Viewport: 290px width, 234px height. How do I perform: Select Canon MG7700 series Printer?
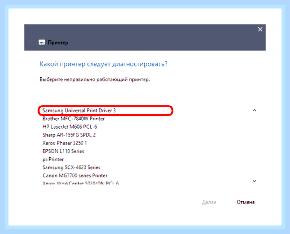coord(75,175)
